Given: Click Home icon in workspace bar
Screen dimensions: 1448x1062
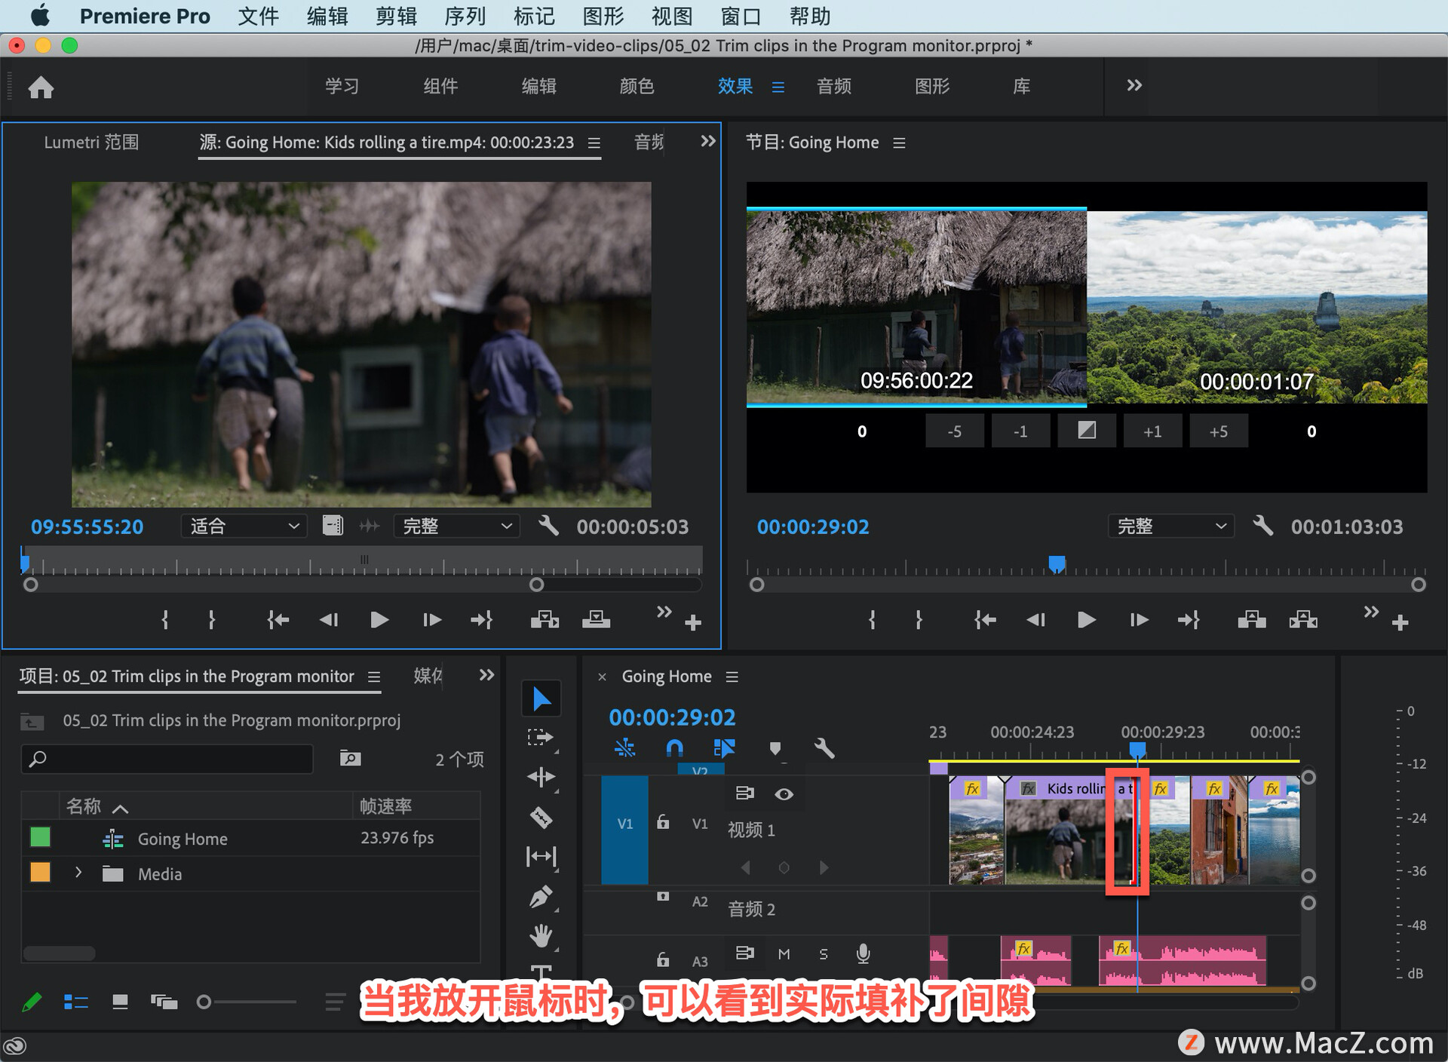Looking at the screenshot, I should (x=41, y=87).
